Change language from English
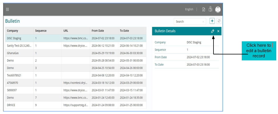The image size is (278, 114). [189, 9]
